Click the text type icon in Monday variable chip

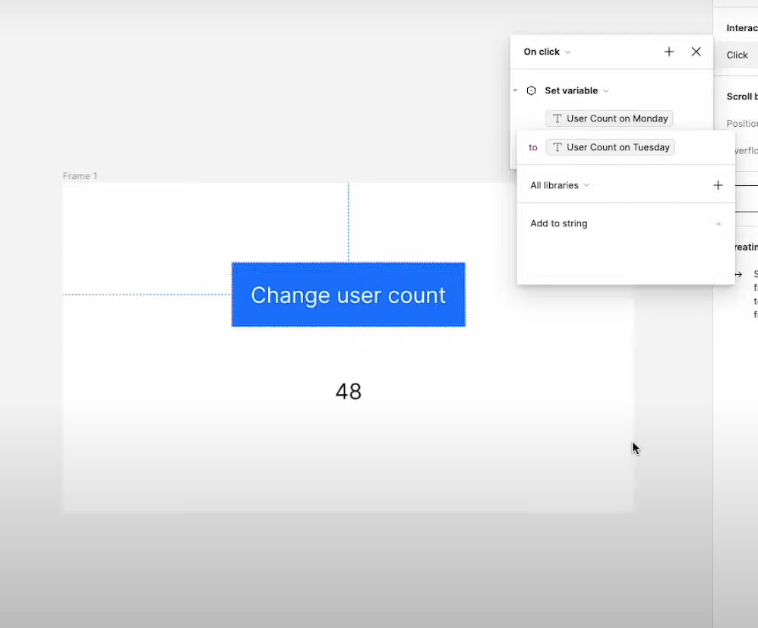click(557, 118)
